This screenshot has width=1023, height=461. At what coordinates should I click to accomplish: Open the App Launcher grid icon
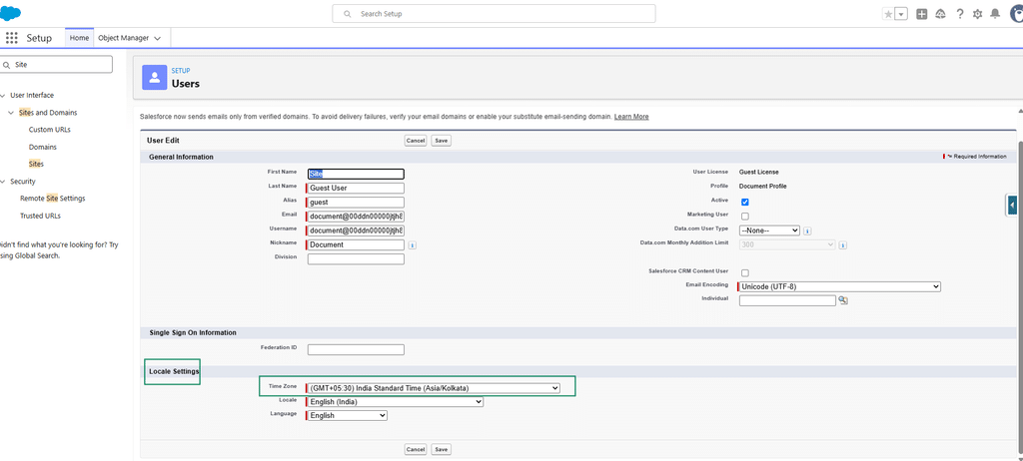(12, 38)
